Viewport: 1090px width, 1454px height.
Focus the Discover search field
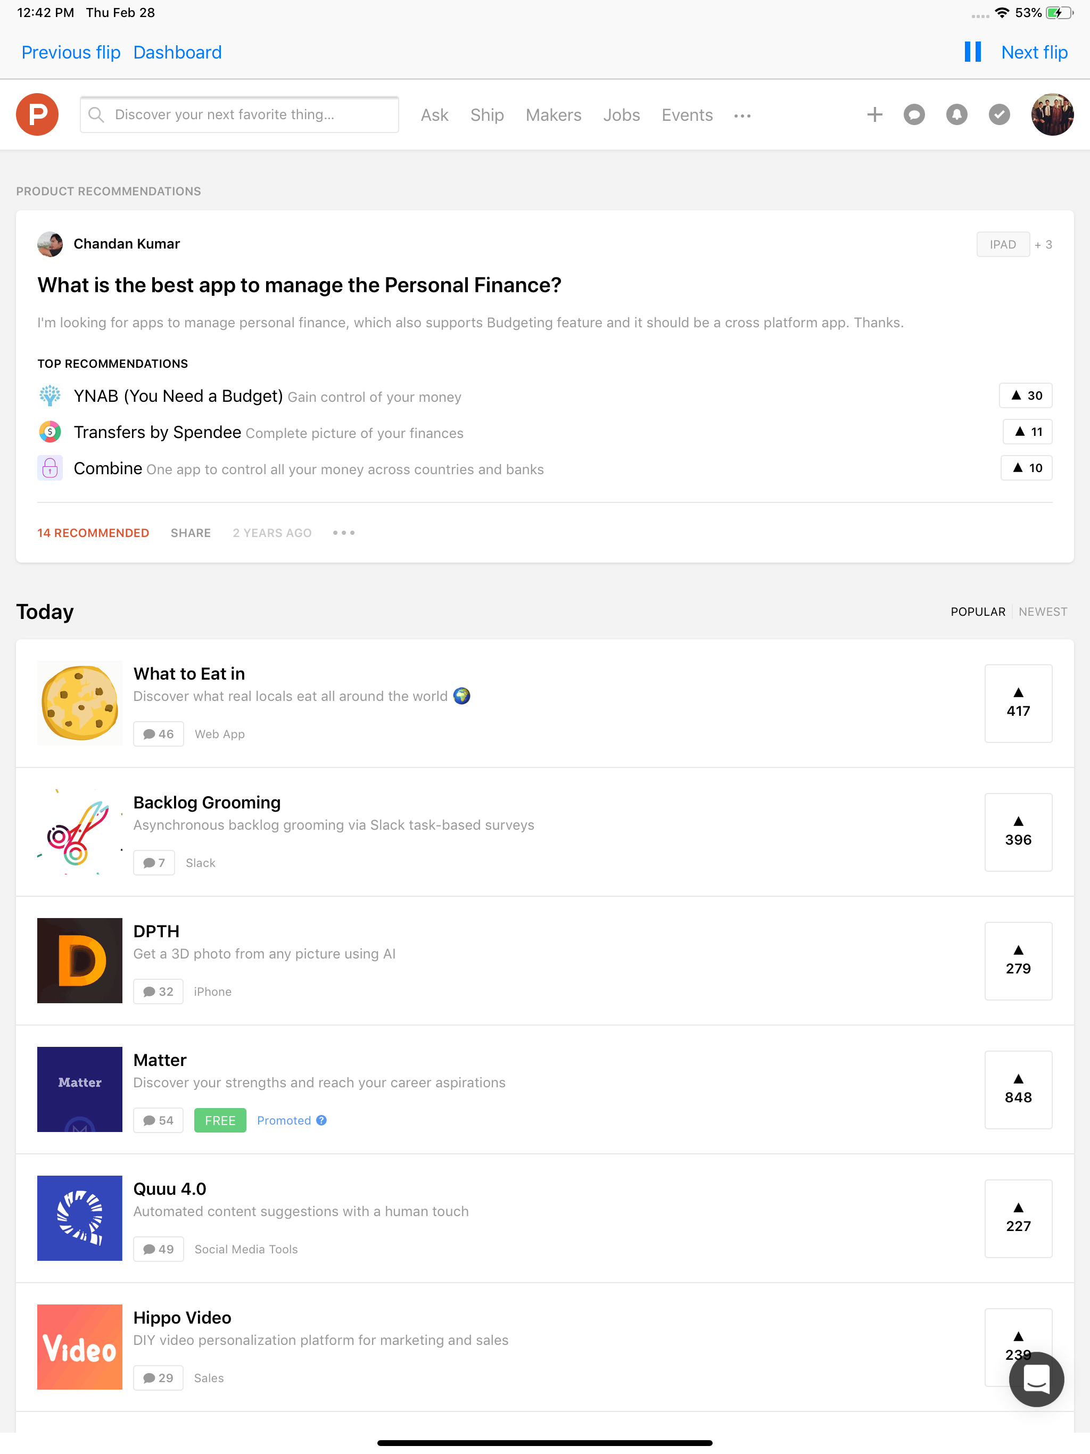(240, 114)
